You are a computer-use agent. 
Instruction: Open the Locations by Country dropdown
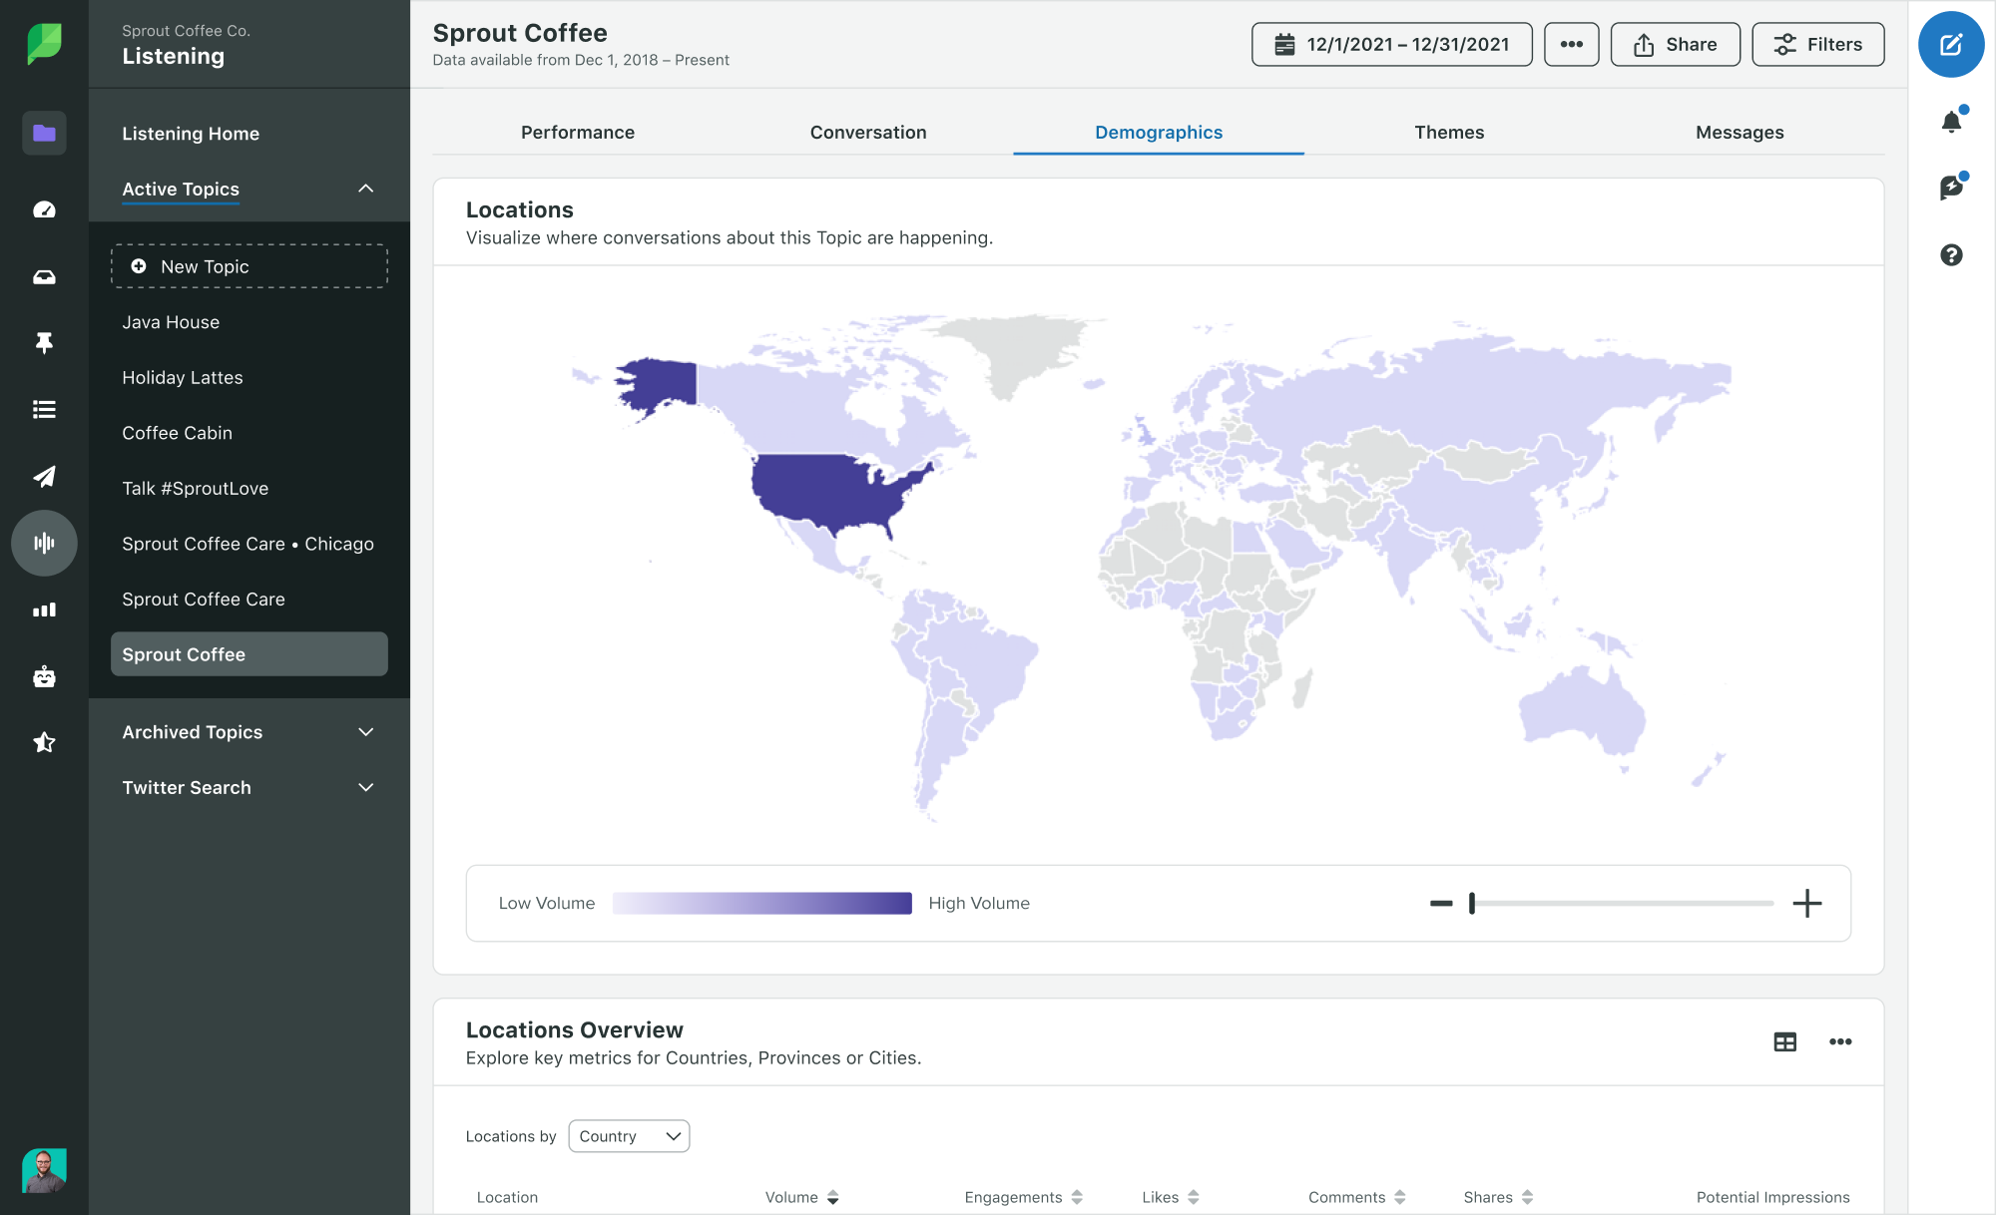(x=630, y=1135)
